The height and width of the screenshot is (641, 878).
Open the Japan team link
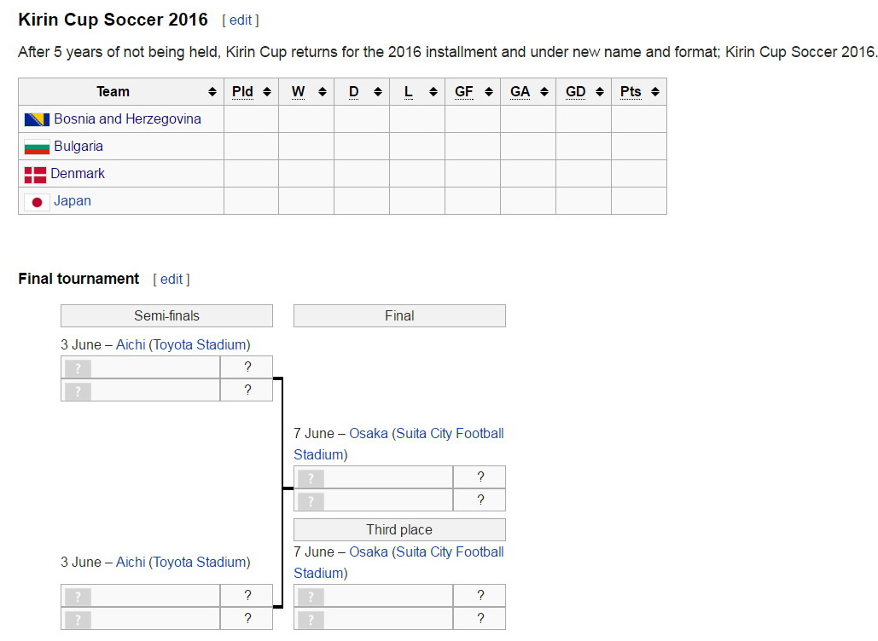(73, 201)
